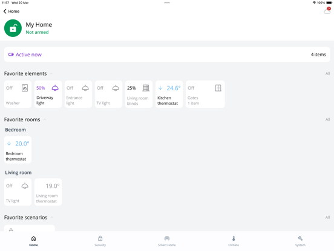Open the cloud notifications icon
Screen dimensions: 334x251
click(327, 11)
